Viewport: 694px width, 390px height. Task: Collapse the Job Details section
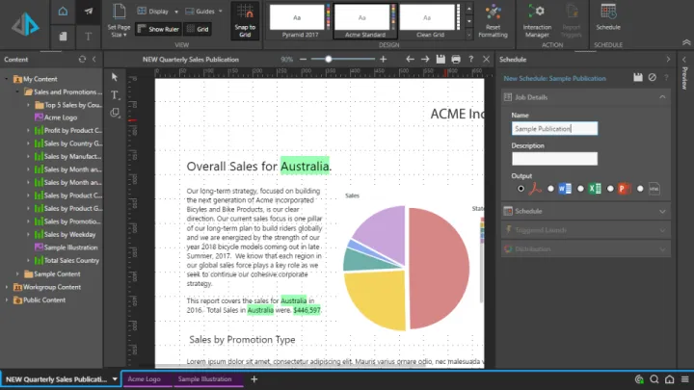pyautogui.click(x=662, y=97)
